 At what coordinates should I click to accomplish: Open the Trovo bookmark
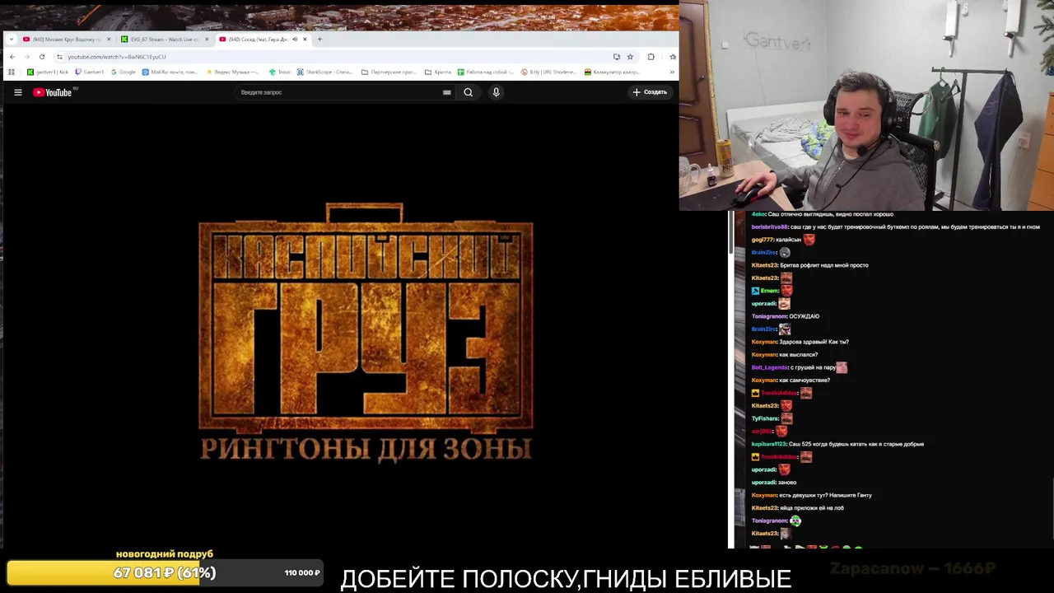[281, 72]
